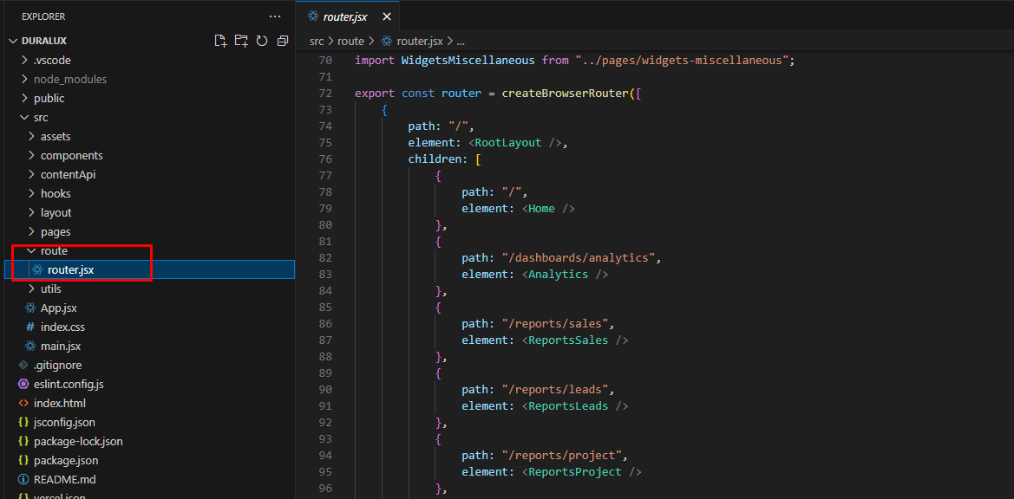This screenshot has height=499, width=1014.
Task: Open .gitignore from the tree
Action: [57, 366]
